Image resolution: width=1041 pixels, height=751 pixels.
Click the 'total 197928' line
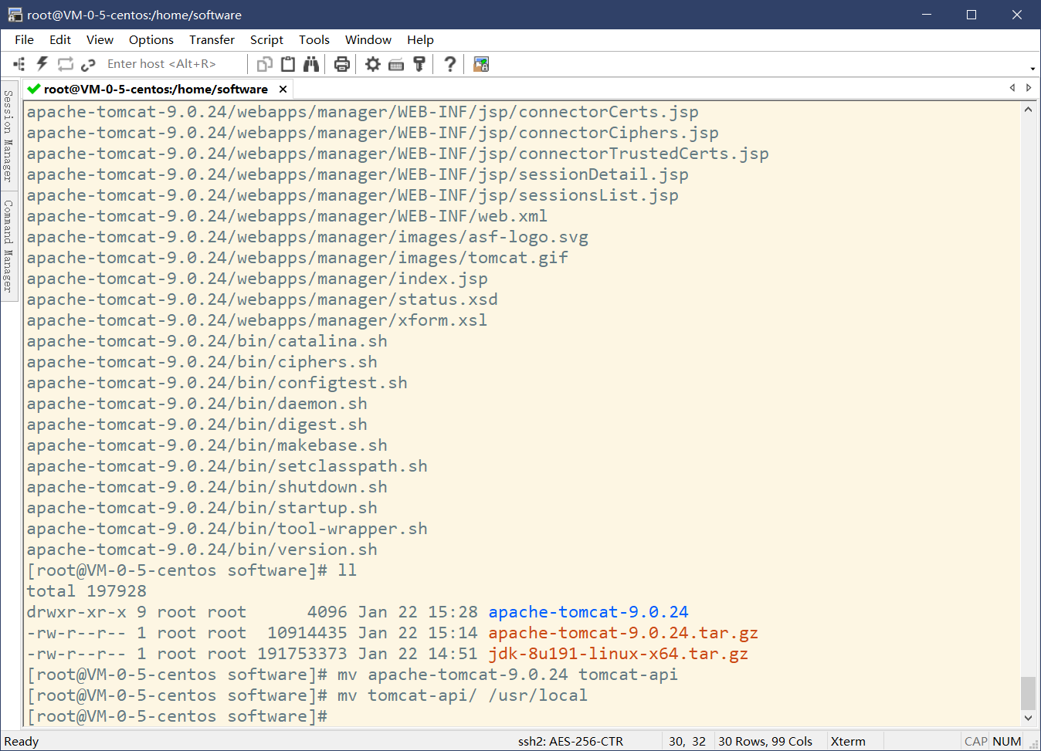(x=86, y=591)
